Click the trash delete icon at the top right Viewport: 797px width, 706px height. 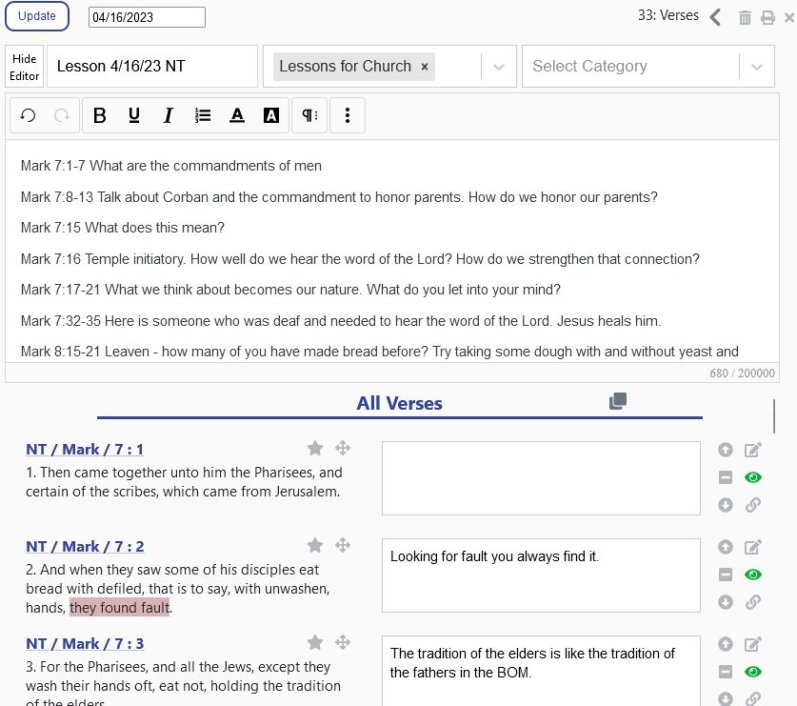tap(746, 17)
